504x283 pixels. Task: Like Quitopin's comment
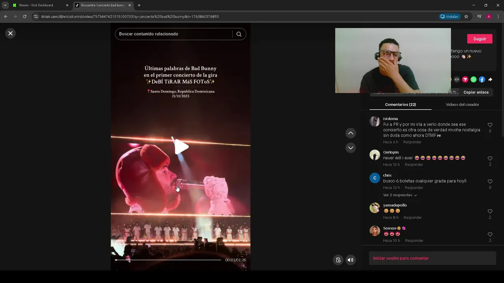(x=490, y=158)
